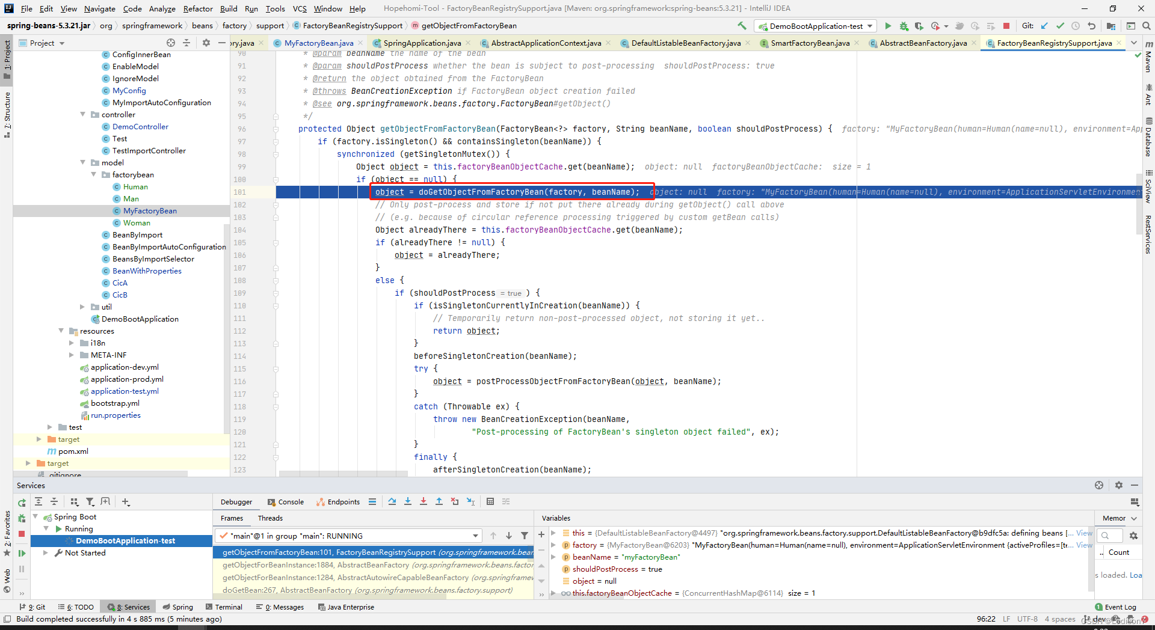The image size is (1155, 630).
Task: Expand factory variable in Variables
Action: click(553, 545)
